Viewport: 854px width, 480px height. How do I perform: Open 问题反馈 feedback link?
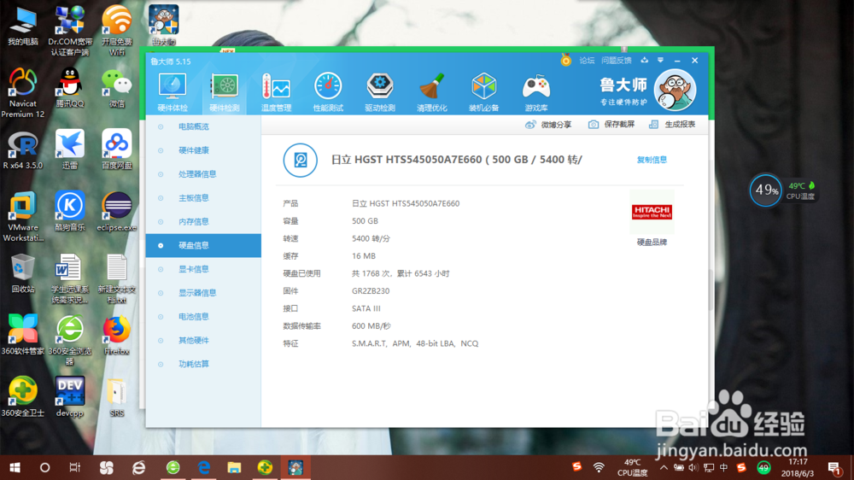(x=616, y=61)
